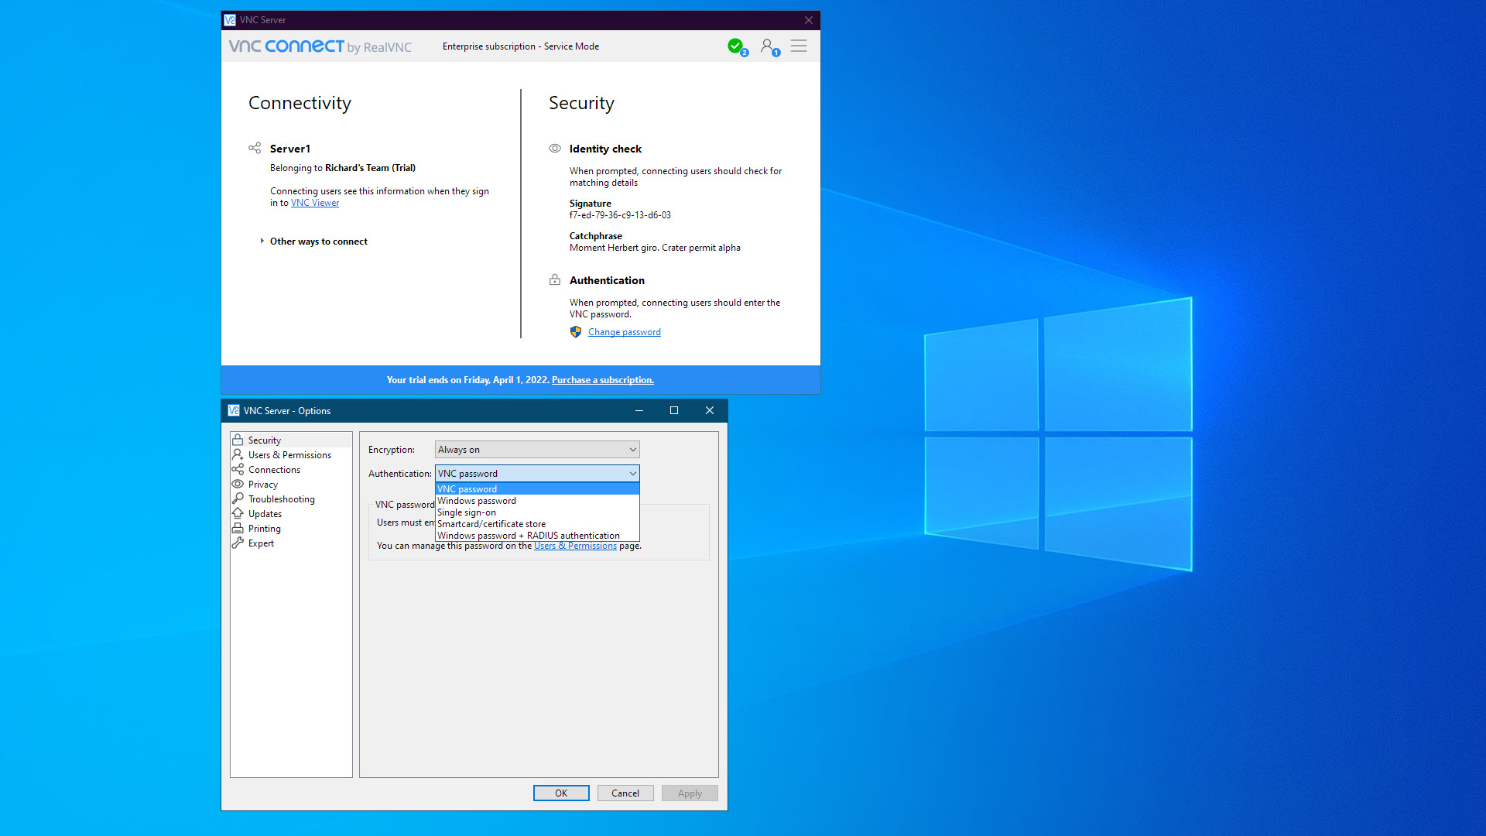Close the VNC Server main window
Viewport: 1486px width, 836px height.
(808, 20)
